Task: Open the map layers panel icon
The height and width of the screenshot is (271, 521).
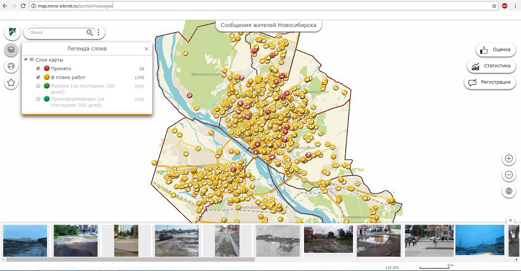Action: [x=11, y=49]
